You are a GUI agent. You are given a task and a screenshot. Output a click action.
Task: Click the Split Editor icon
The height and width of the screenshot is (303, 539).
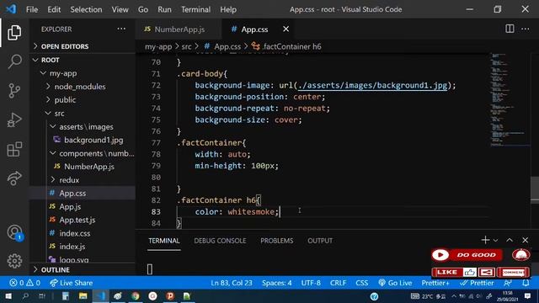coord(510,29)
